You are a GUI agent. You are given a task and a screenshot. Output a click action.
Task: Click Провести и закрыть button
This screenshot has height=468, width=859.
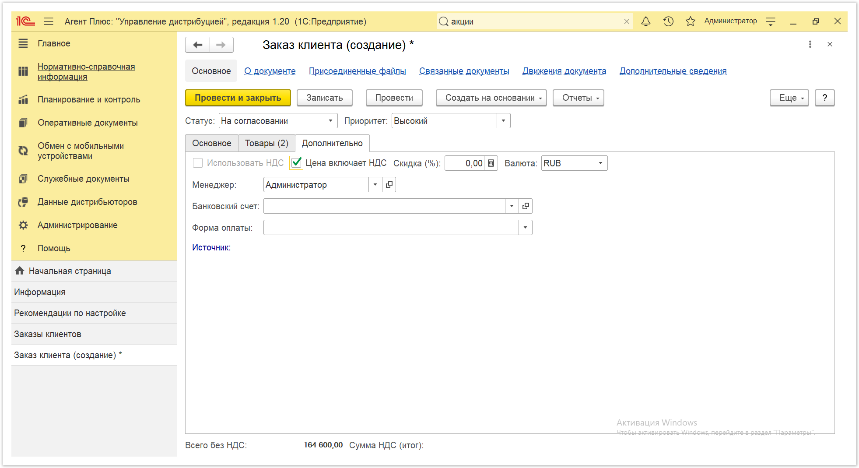tap(238, 98)
